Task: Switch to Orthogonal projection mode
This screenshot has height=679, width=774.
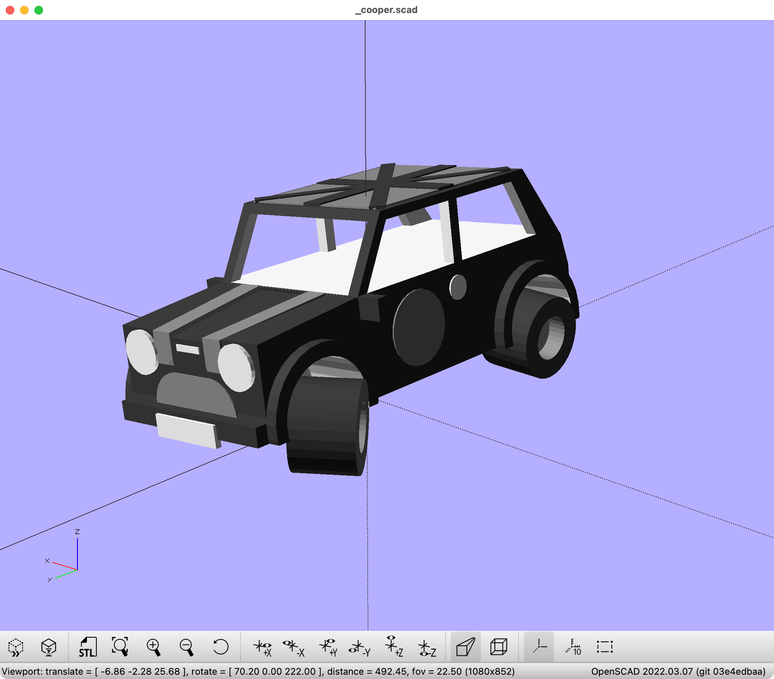Action: tap(498, 647)
